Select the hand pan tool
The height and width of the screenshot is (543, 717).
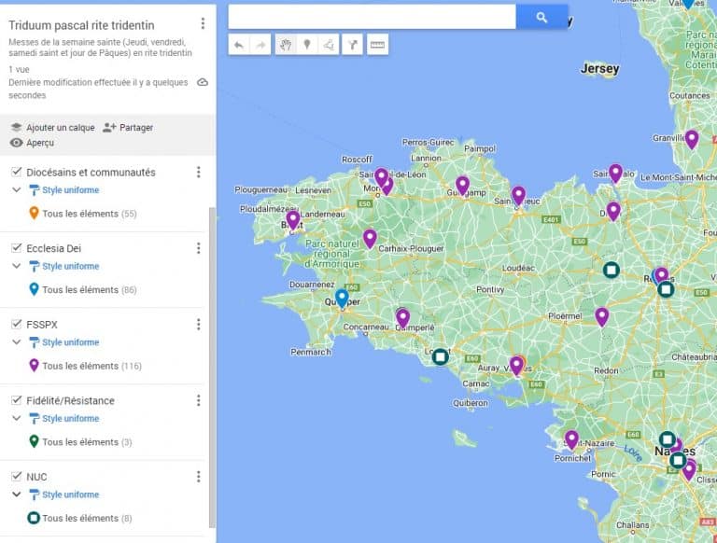point(286,45)
